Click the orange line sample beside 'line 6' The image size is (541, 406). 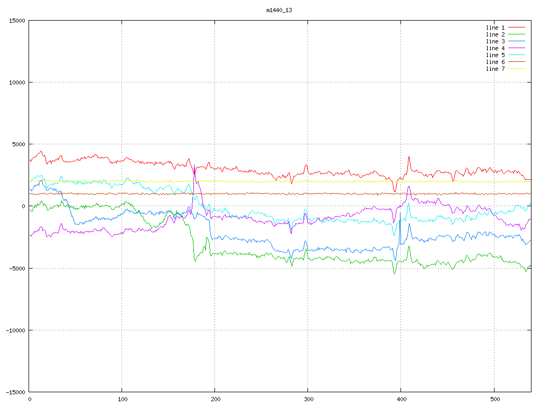[517, 62]
